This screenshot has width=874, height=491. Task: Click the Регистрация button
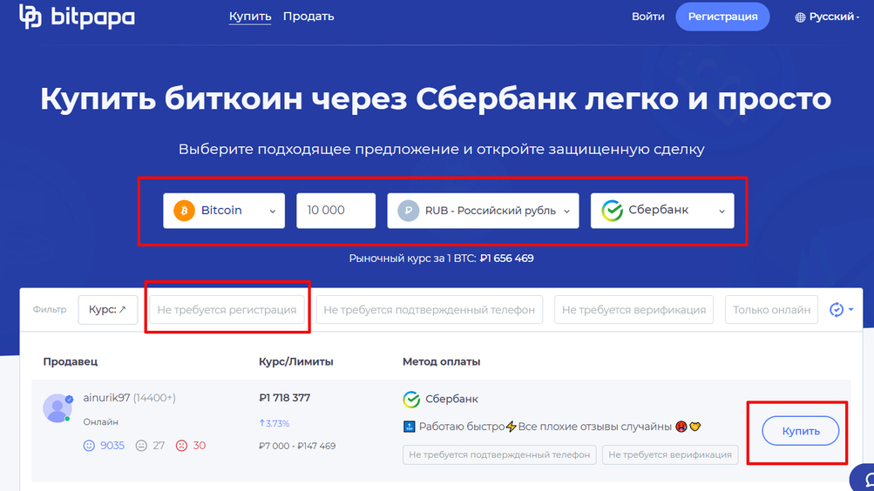pyautogui.click(x=722, y=17)
